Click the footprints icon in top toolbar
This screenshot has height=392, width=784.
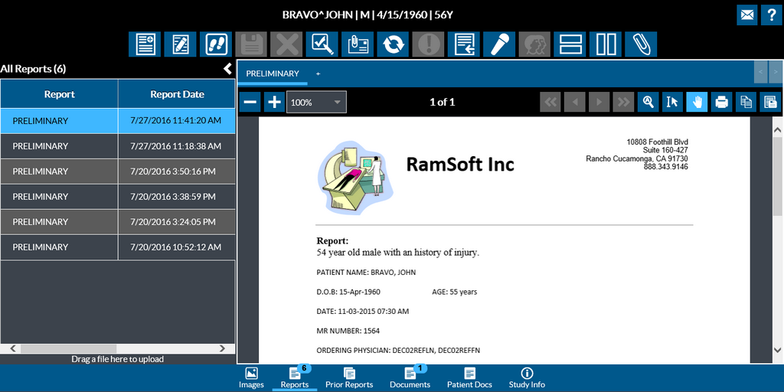[x=216, y=44]
